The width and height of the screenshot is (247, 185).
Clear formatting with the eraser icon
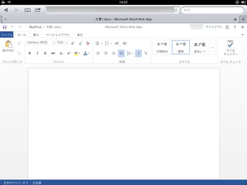(88, 44)
